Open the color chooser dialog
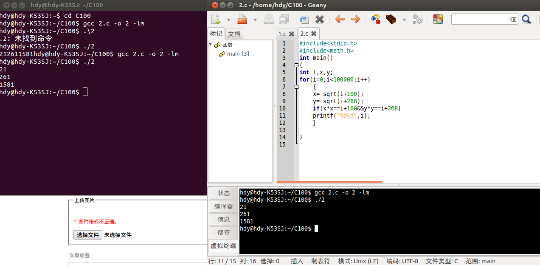This screenshot has height=265, width=540. click(x=438, y=19)
